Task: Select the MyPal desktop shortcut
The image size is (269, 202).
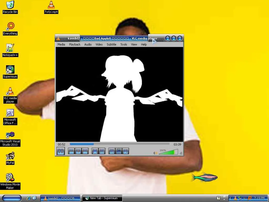Action: pyautogui.click(x=10, y=158)
